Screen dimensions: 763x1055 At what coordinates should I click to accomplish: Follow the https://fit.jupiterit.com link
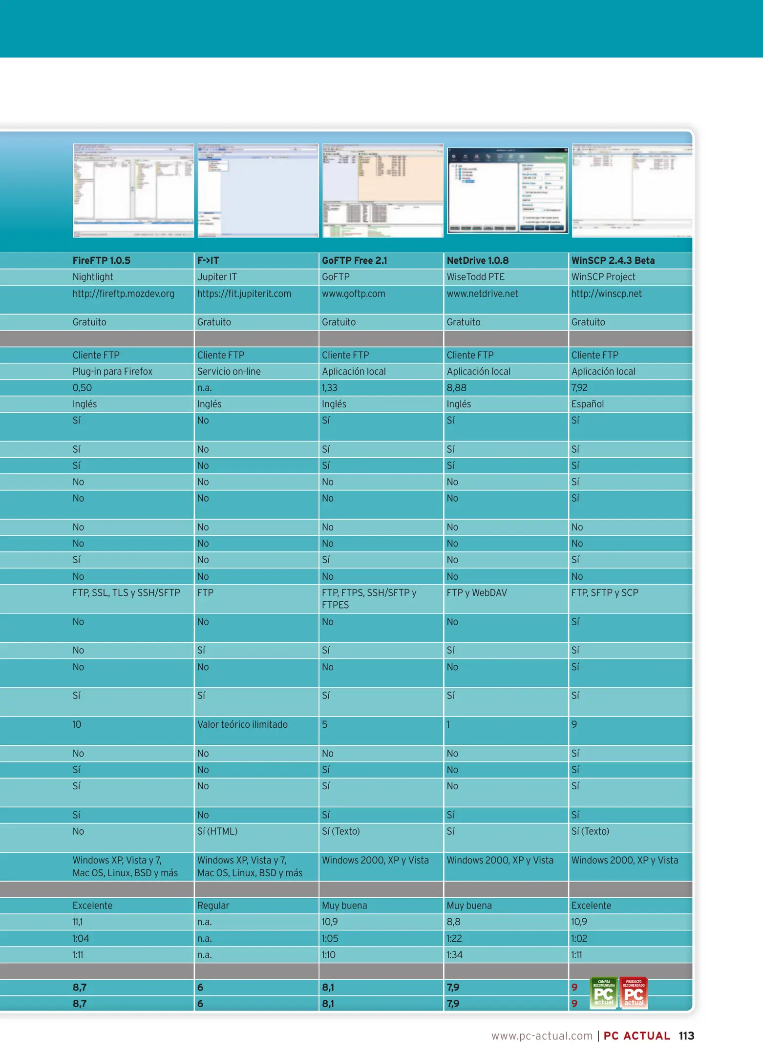coord(244,294)
